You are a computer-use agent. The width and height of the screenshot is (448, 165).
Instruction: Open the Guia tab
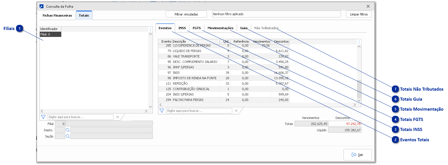(x=244, y=28)
